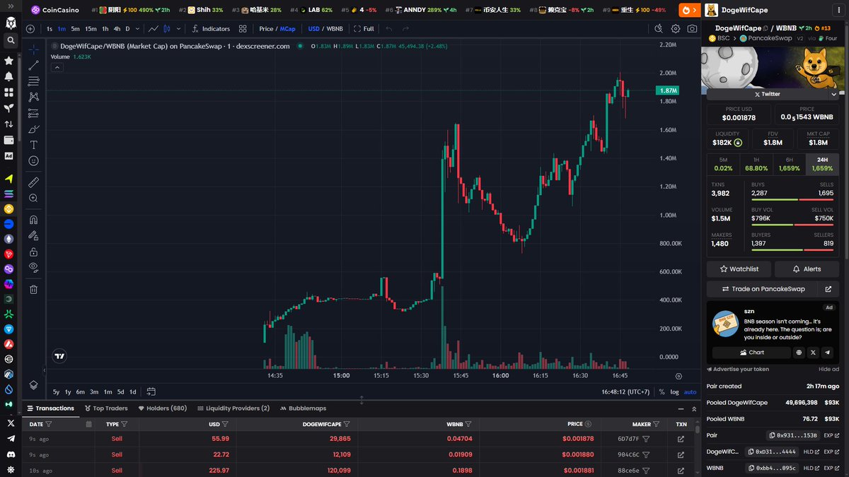Switch chart to Price display
The height and width of the screenshot is (477, 849).
266,29
